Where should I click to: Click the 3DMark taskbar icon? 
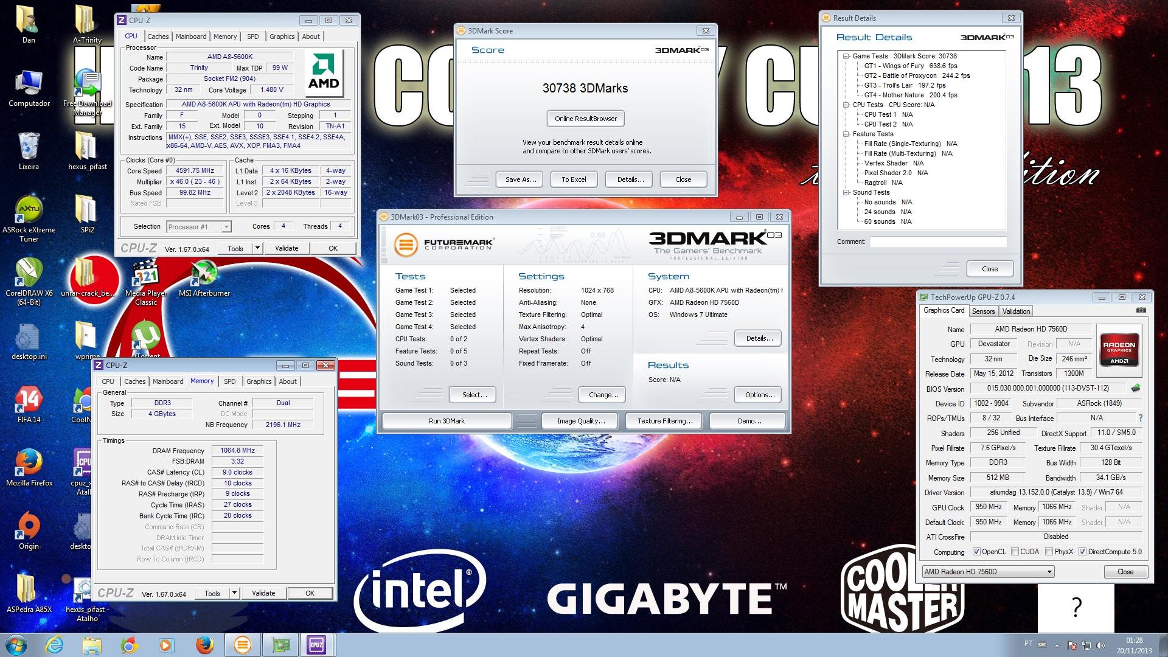point(242,645)
